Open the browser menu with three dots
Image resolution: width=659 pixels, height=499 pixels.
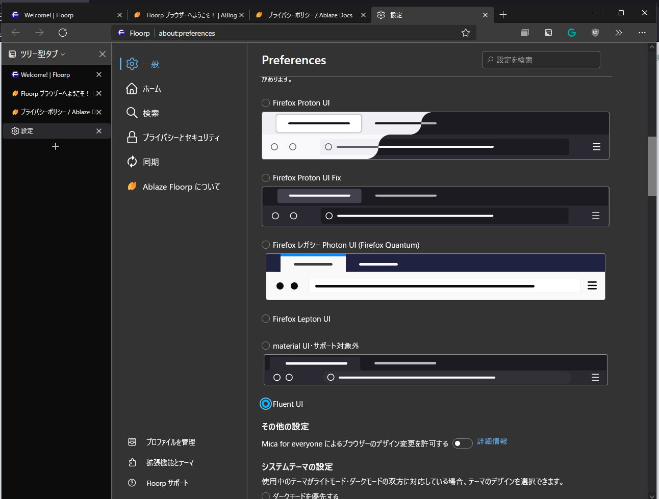tap(642, 33)
